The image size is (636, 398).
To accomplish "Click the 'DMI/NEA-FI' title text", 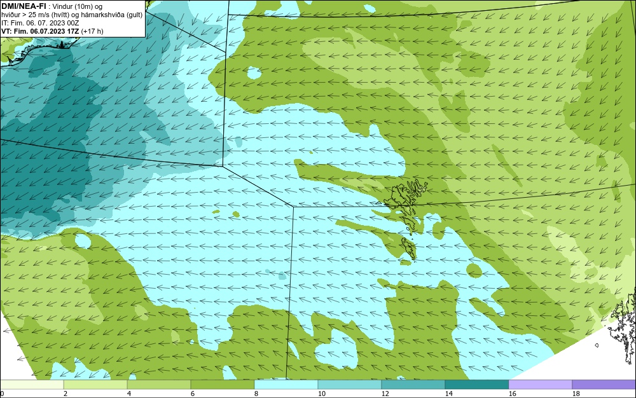I will [24, 6].
